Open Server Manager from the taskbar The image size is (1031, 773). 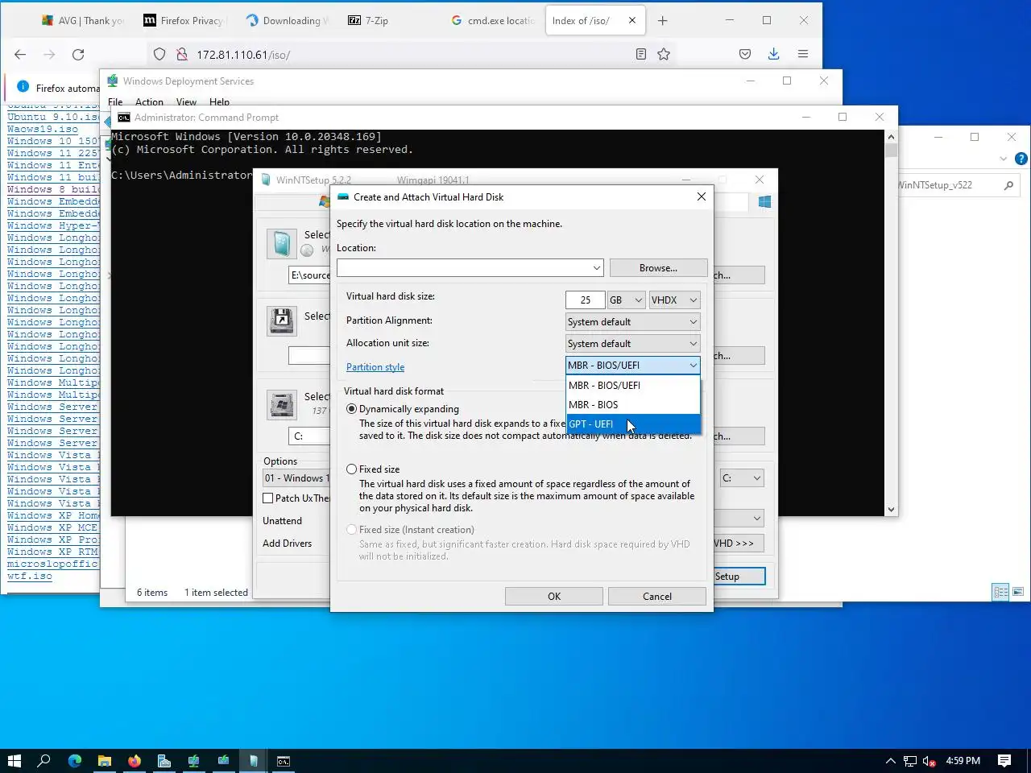click(x=164, y=761)
